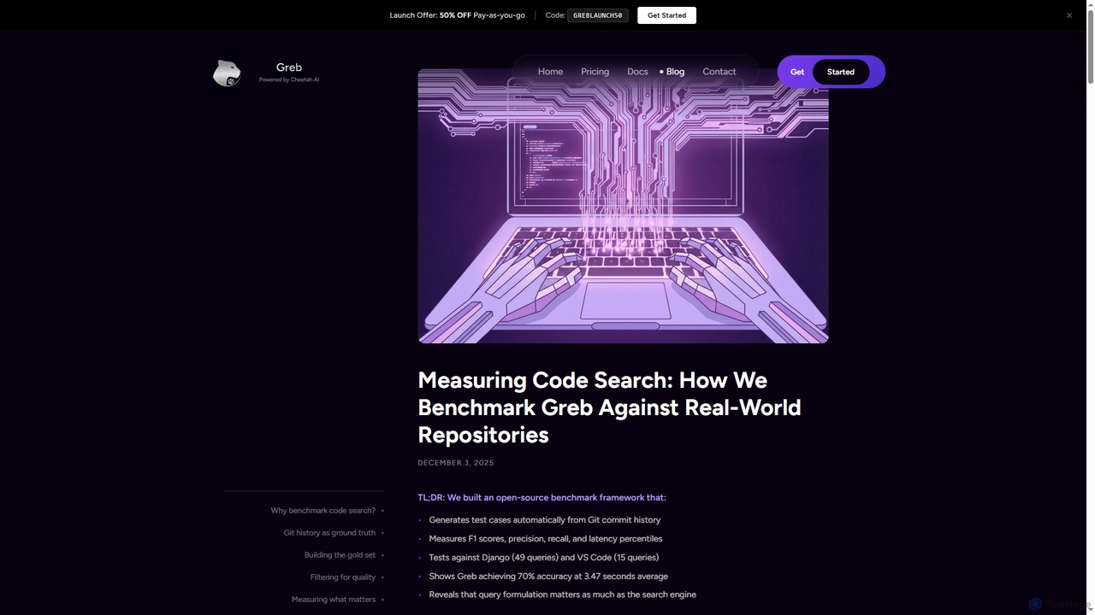Jump to Measuring what matters section

(x=334, y=600)
